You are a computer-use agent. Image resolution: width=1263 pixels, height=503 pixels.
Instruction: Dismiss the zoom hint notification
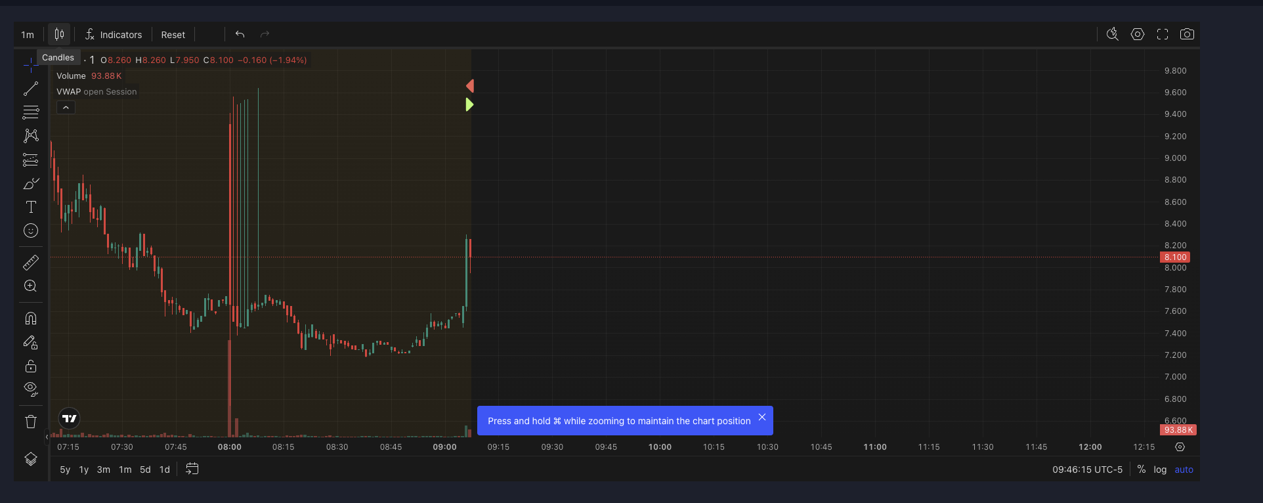click(762, 417)
